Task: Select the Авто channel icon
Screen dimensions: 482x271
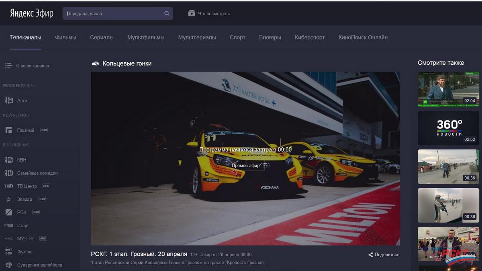Action: [8, 100]
